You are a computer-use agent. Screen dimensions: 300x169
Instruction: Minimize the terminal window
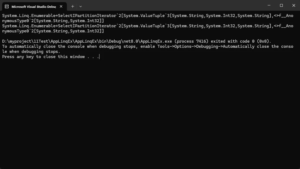click(x=269, y=5)
